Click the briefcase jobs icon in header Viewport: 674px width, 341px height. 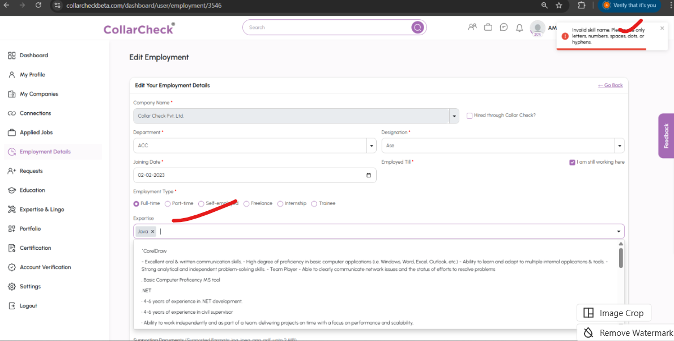click(488, 27)
